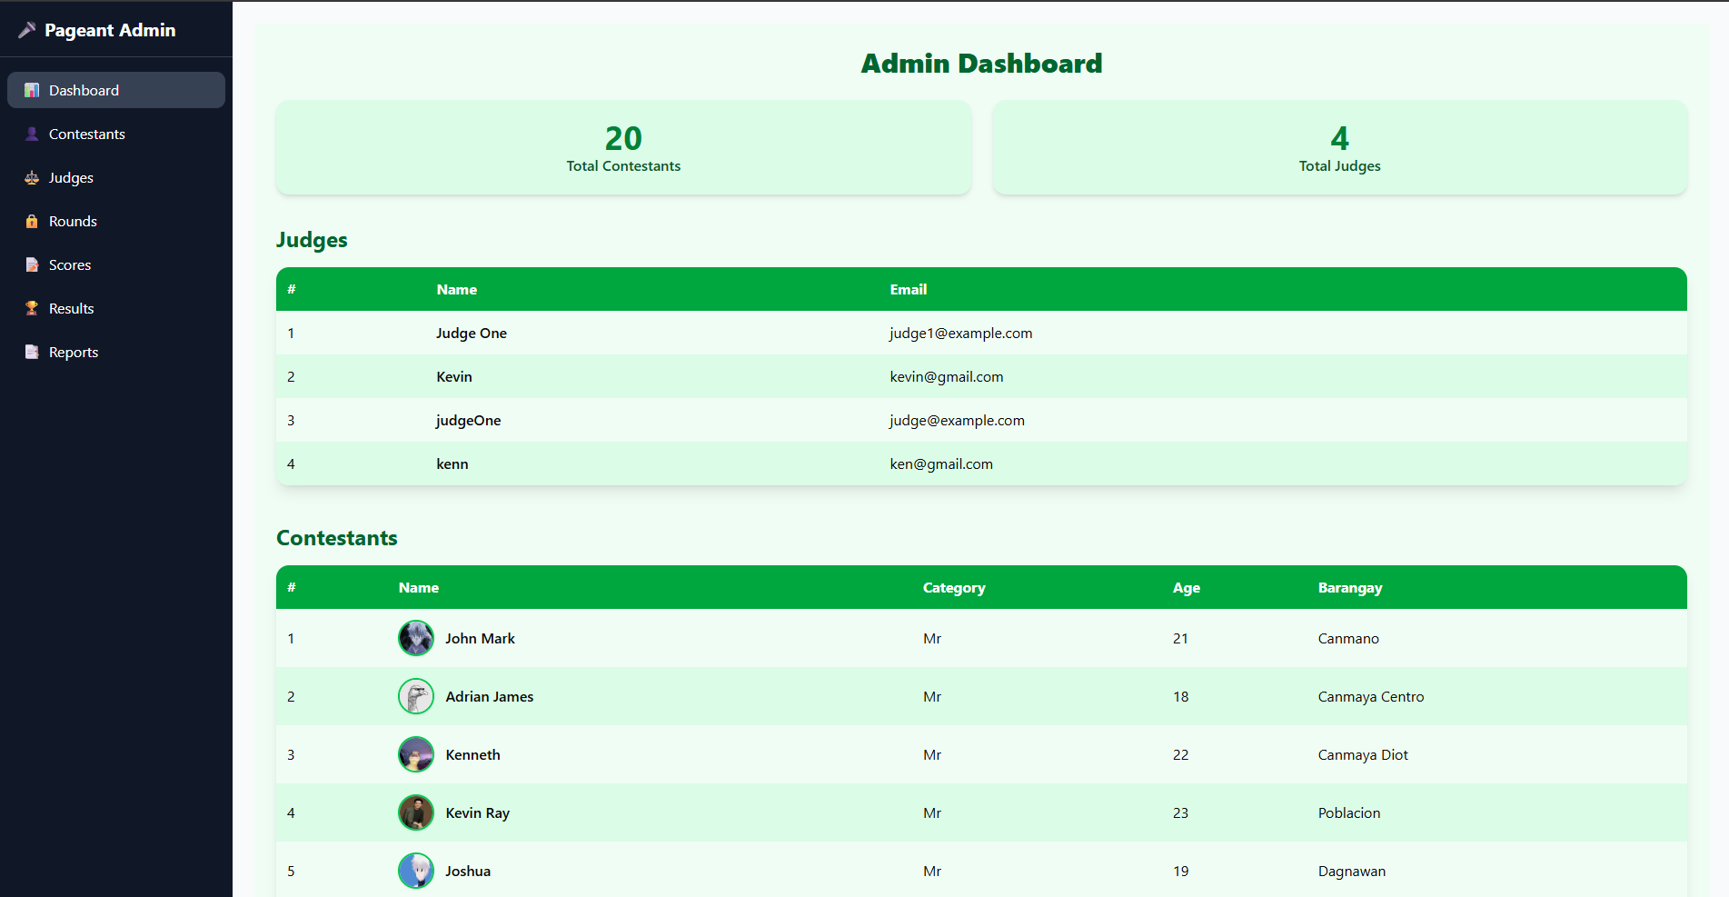This screenshot has width=1729, height=897.
Task: Select the Scores document icon
Action: tap(32, 264)
